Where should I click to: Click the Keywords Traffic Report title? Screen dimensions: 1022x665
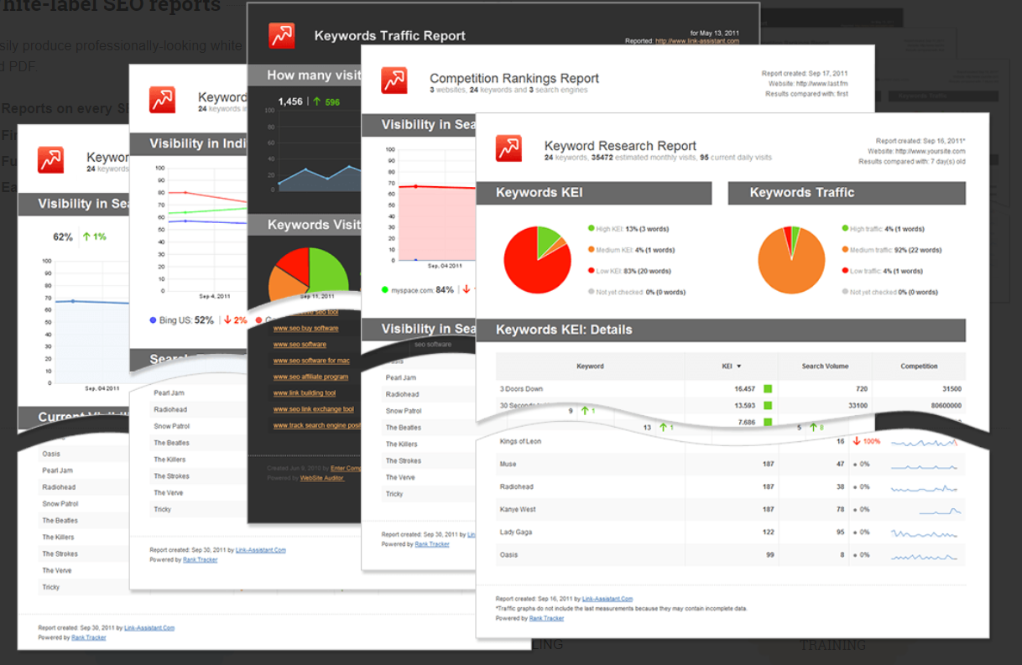coord(390,36)
